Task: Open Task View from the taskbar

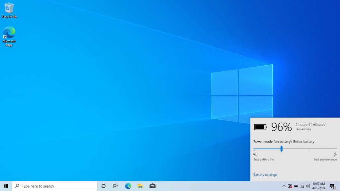Action: 115,186
